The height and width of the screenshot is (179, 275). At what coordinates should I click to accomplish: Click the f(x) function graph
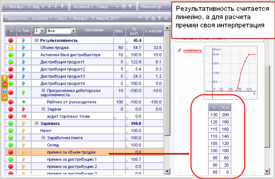click(231, 73)
